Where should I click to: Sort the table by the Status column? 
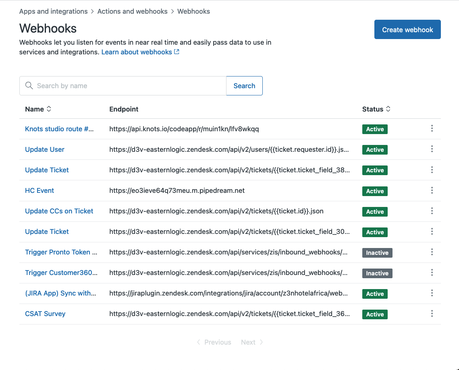click(388, 109)
